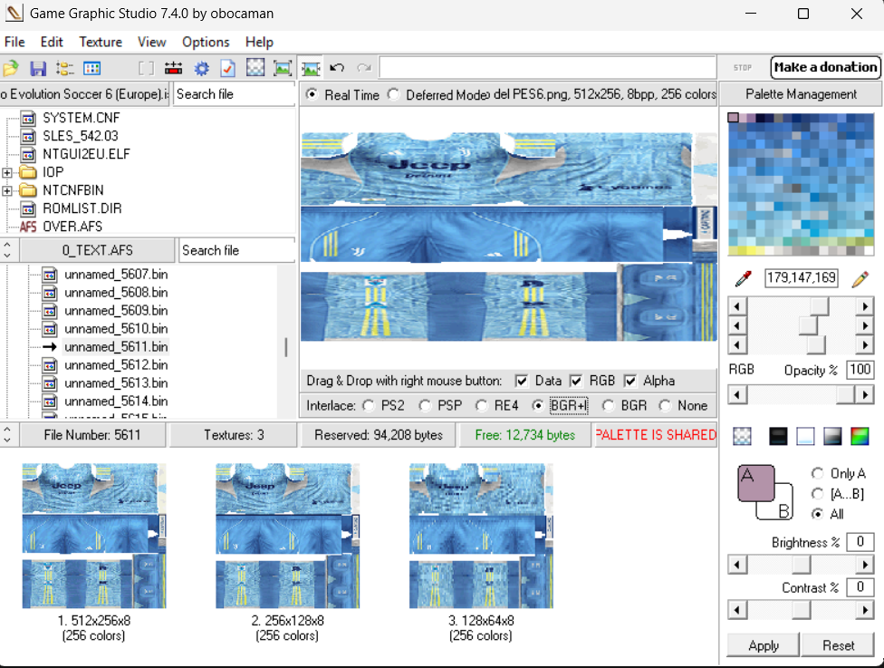Click the open file folder toolbar icon
This screenshot has height=668, width=884.
[11, 69]
